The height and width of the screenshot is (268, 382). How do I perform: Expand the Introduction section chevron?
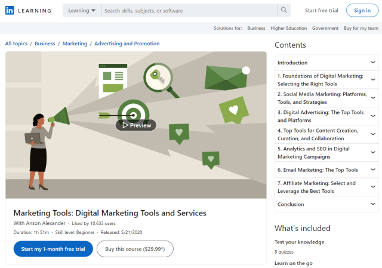click(x=373, y=63)
